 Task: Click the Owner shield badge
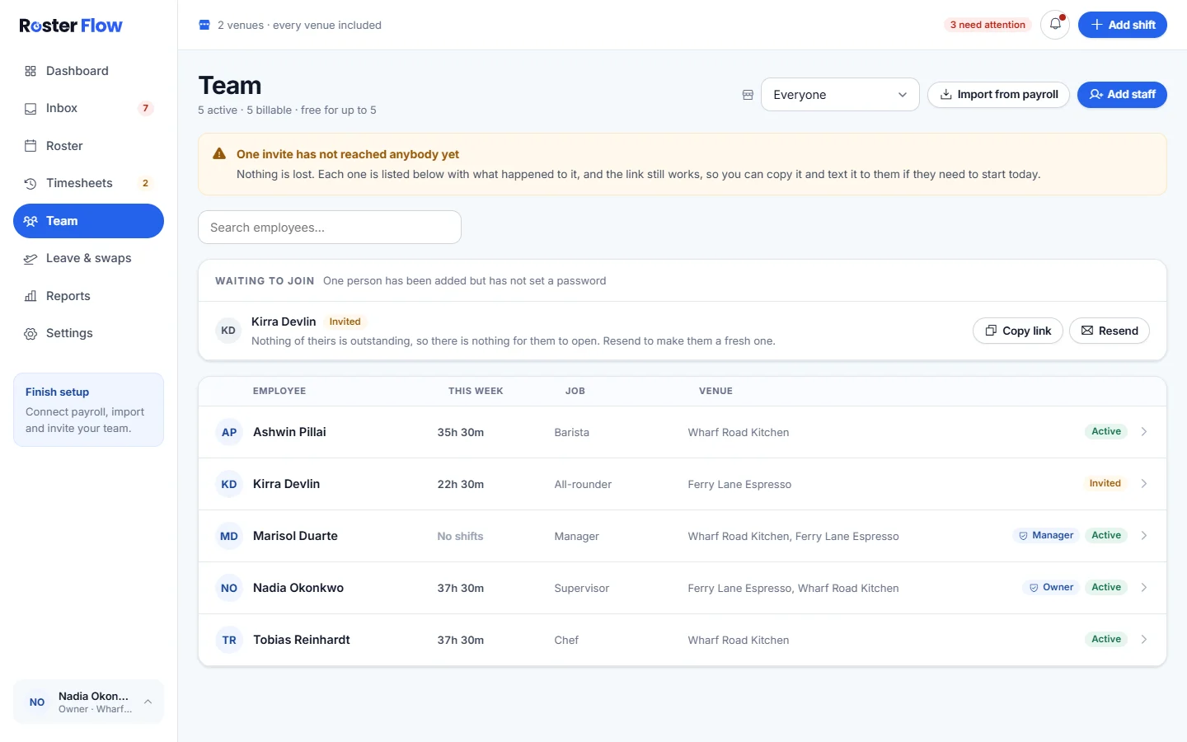(x=1051, y=587)
